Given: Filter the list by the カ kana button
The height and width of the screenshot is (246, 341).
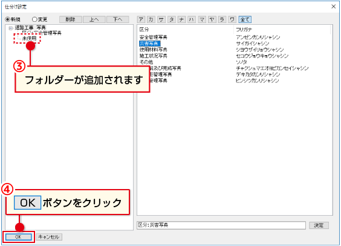Looking at the screenshot, I should click(x=151, y=19).
